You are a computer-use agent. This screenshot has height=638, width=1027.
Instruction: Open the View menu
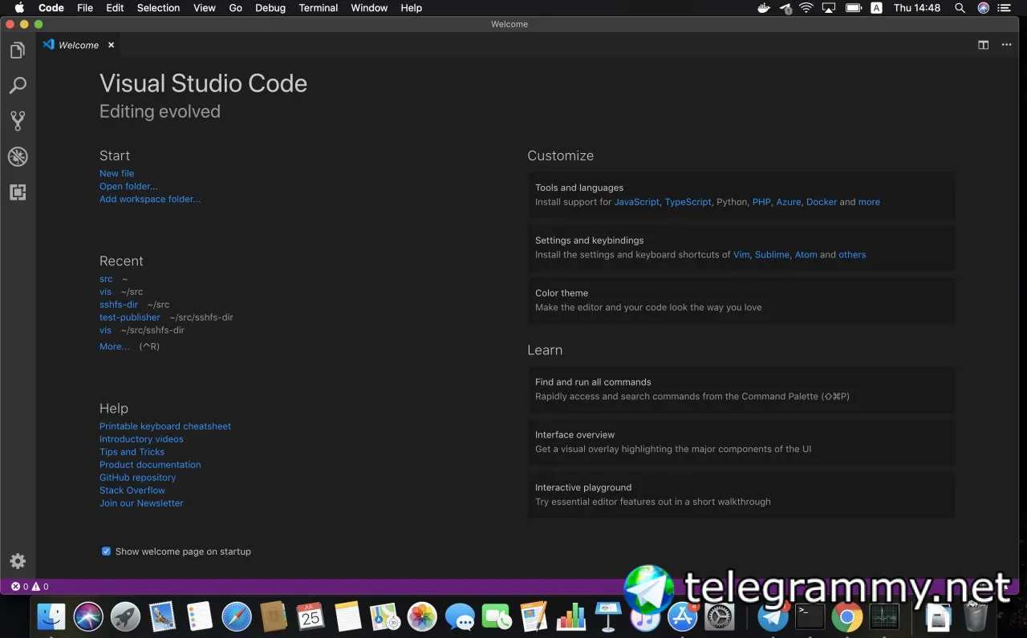205,8
